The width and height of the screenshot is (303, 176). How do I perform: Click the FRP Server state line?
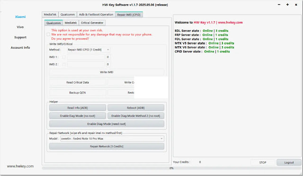201,35
